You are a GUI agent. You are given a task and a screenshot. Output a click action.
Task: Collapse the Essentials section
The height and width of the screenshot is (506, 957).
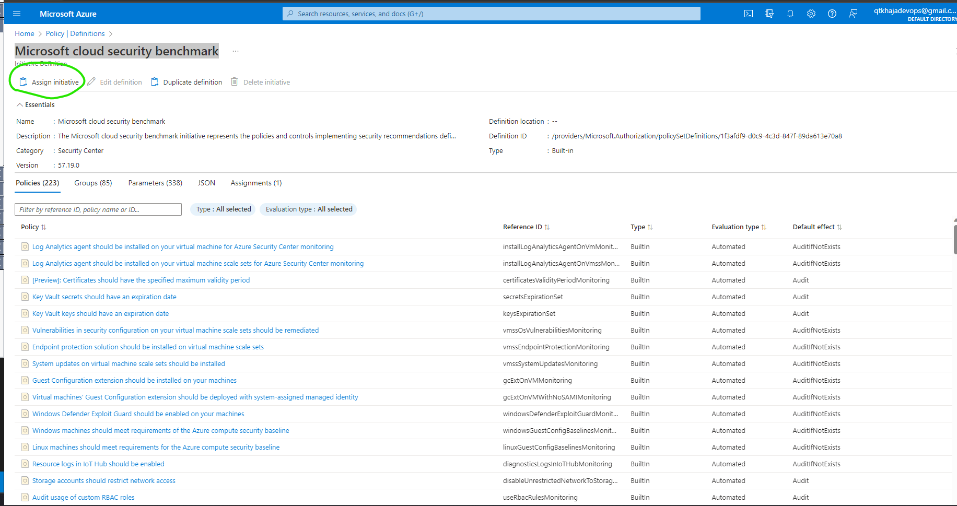[35, 104]
